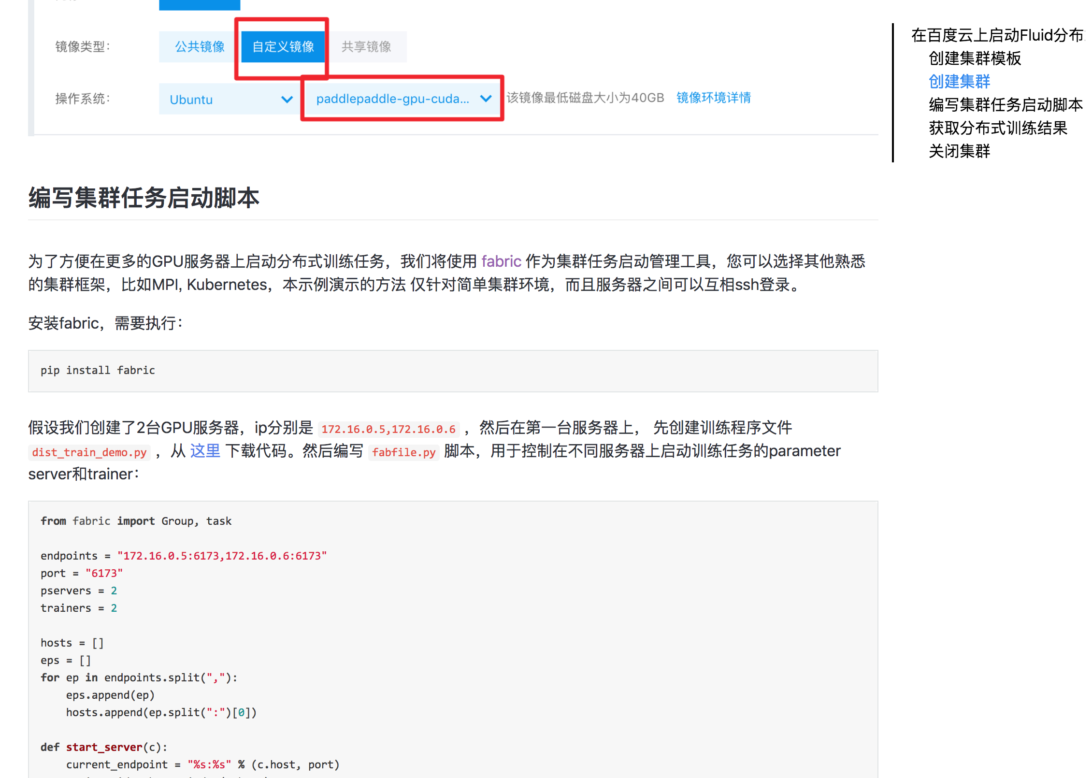
Task: Click the blue button at top edge
Action: pyautogui.click(x=200, y=4)
